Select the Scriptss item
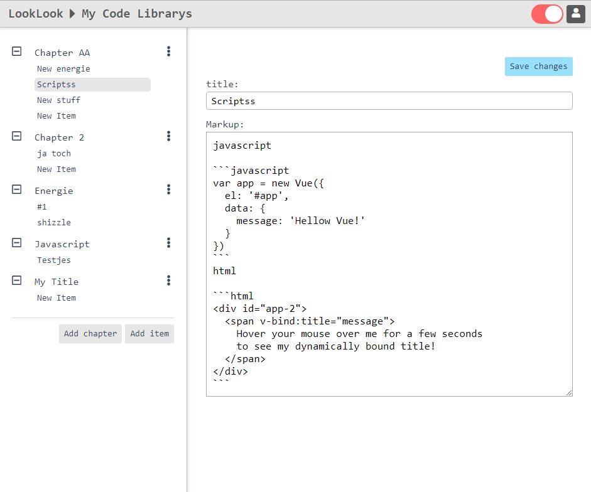This screenshot has height=492, width=591. click(93, 85)
